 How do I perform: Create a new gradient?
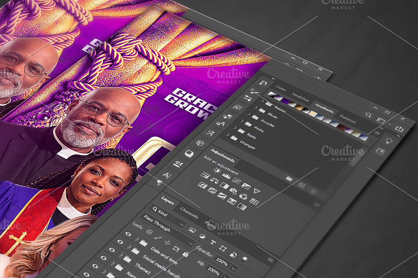point(302,185)
